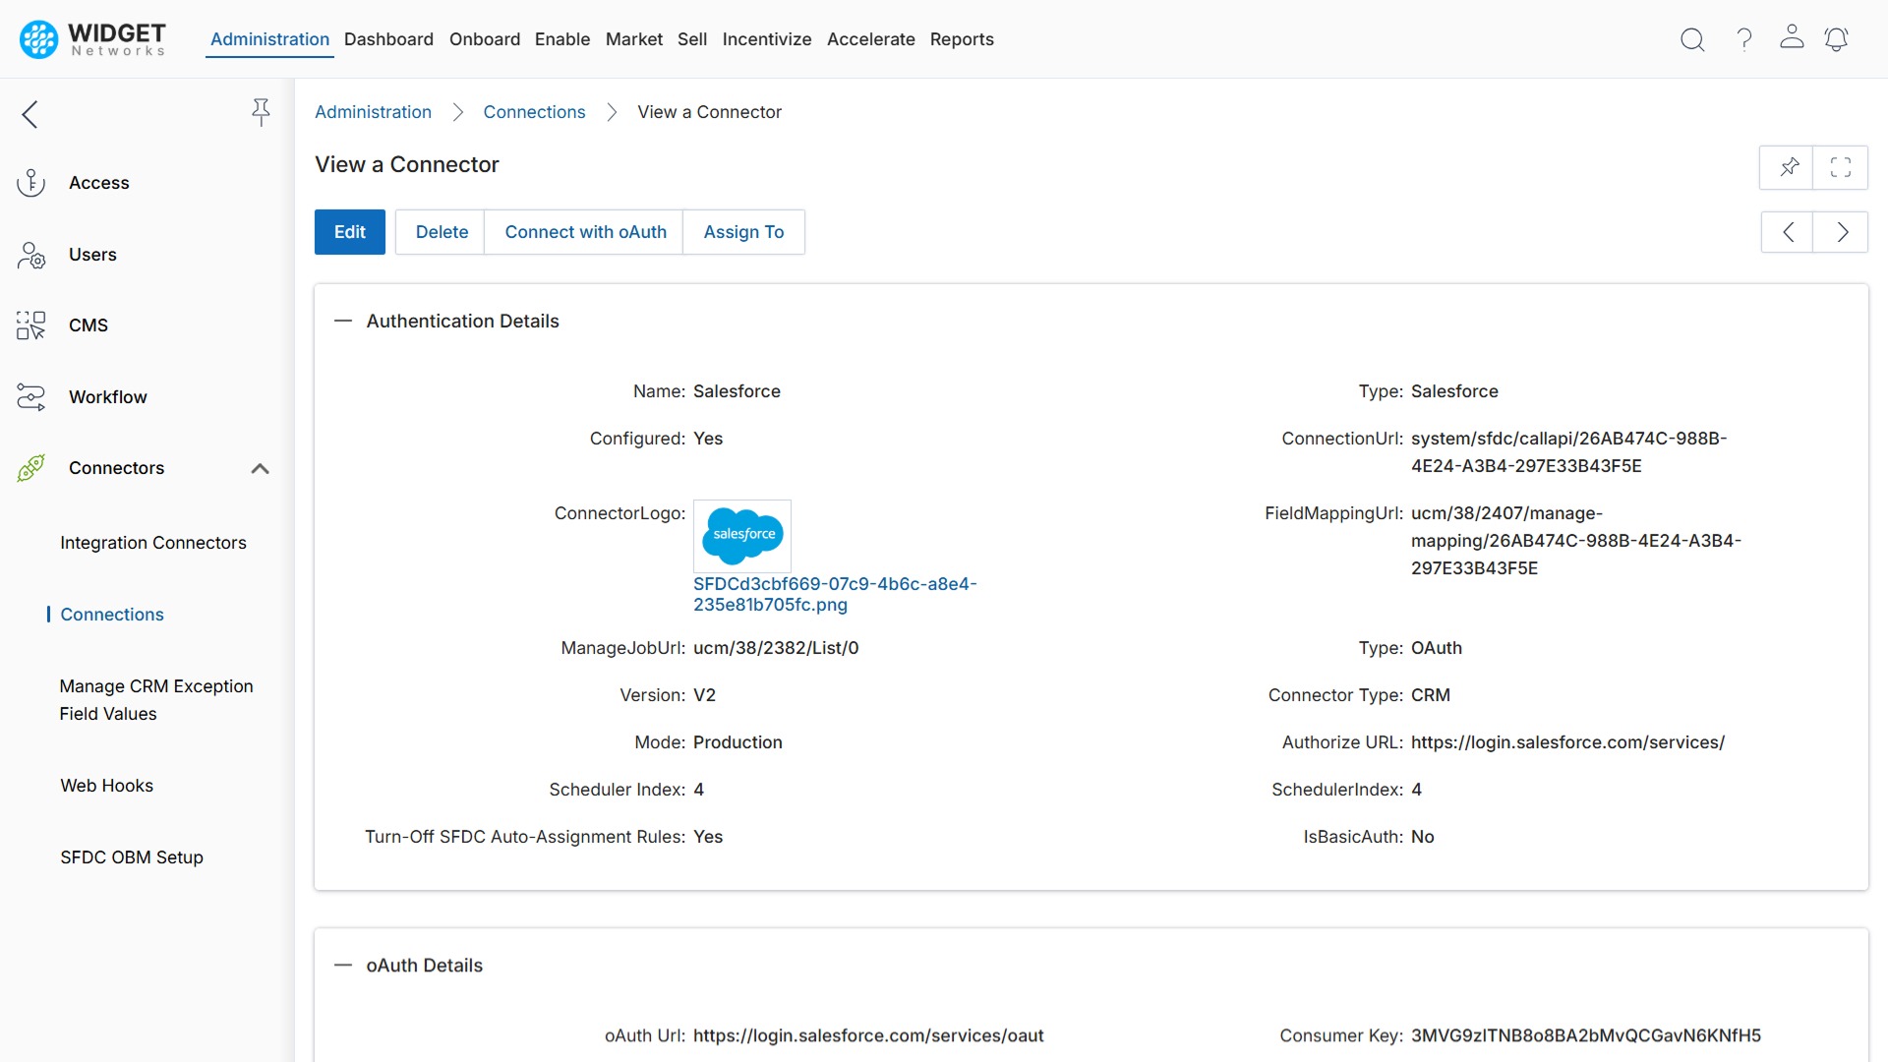Viewport: 1888px width, 1062px height.
Task: Open the Reports top menu
Action: (961, 39)
